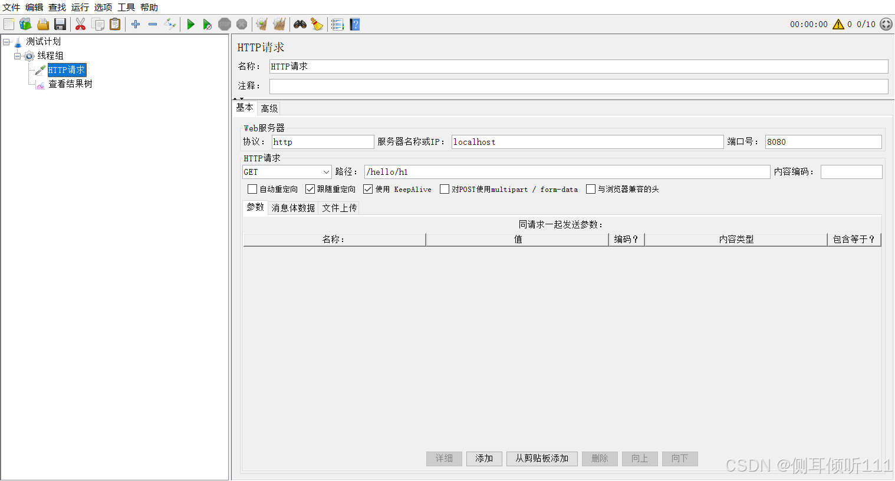Cut selected element with scissors icon
This screenshot has width=895, height=481.
(x=81, y=24)
